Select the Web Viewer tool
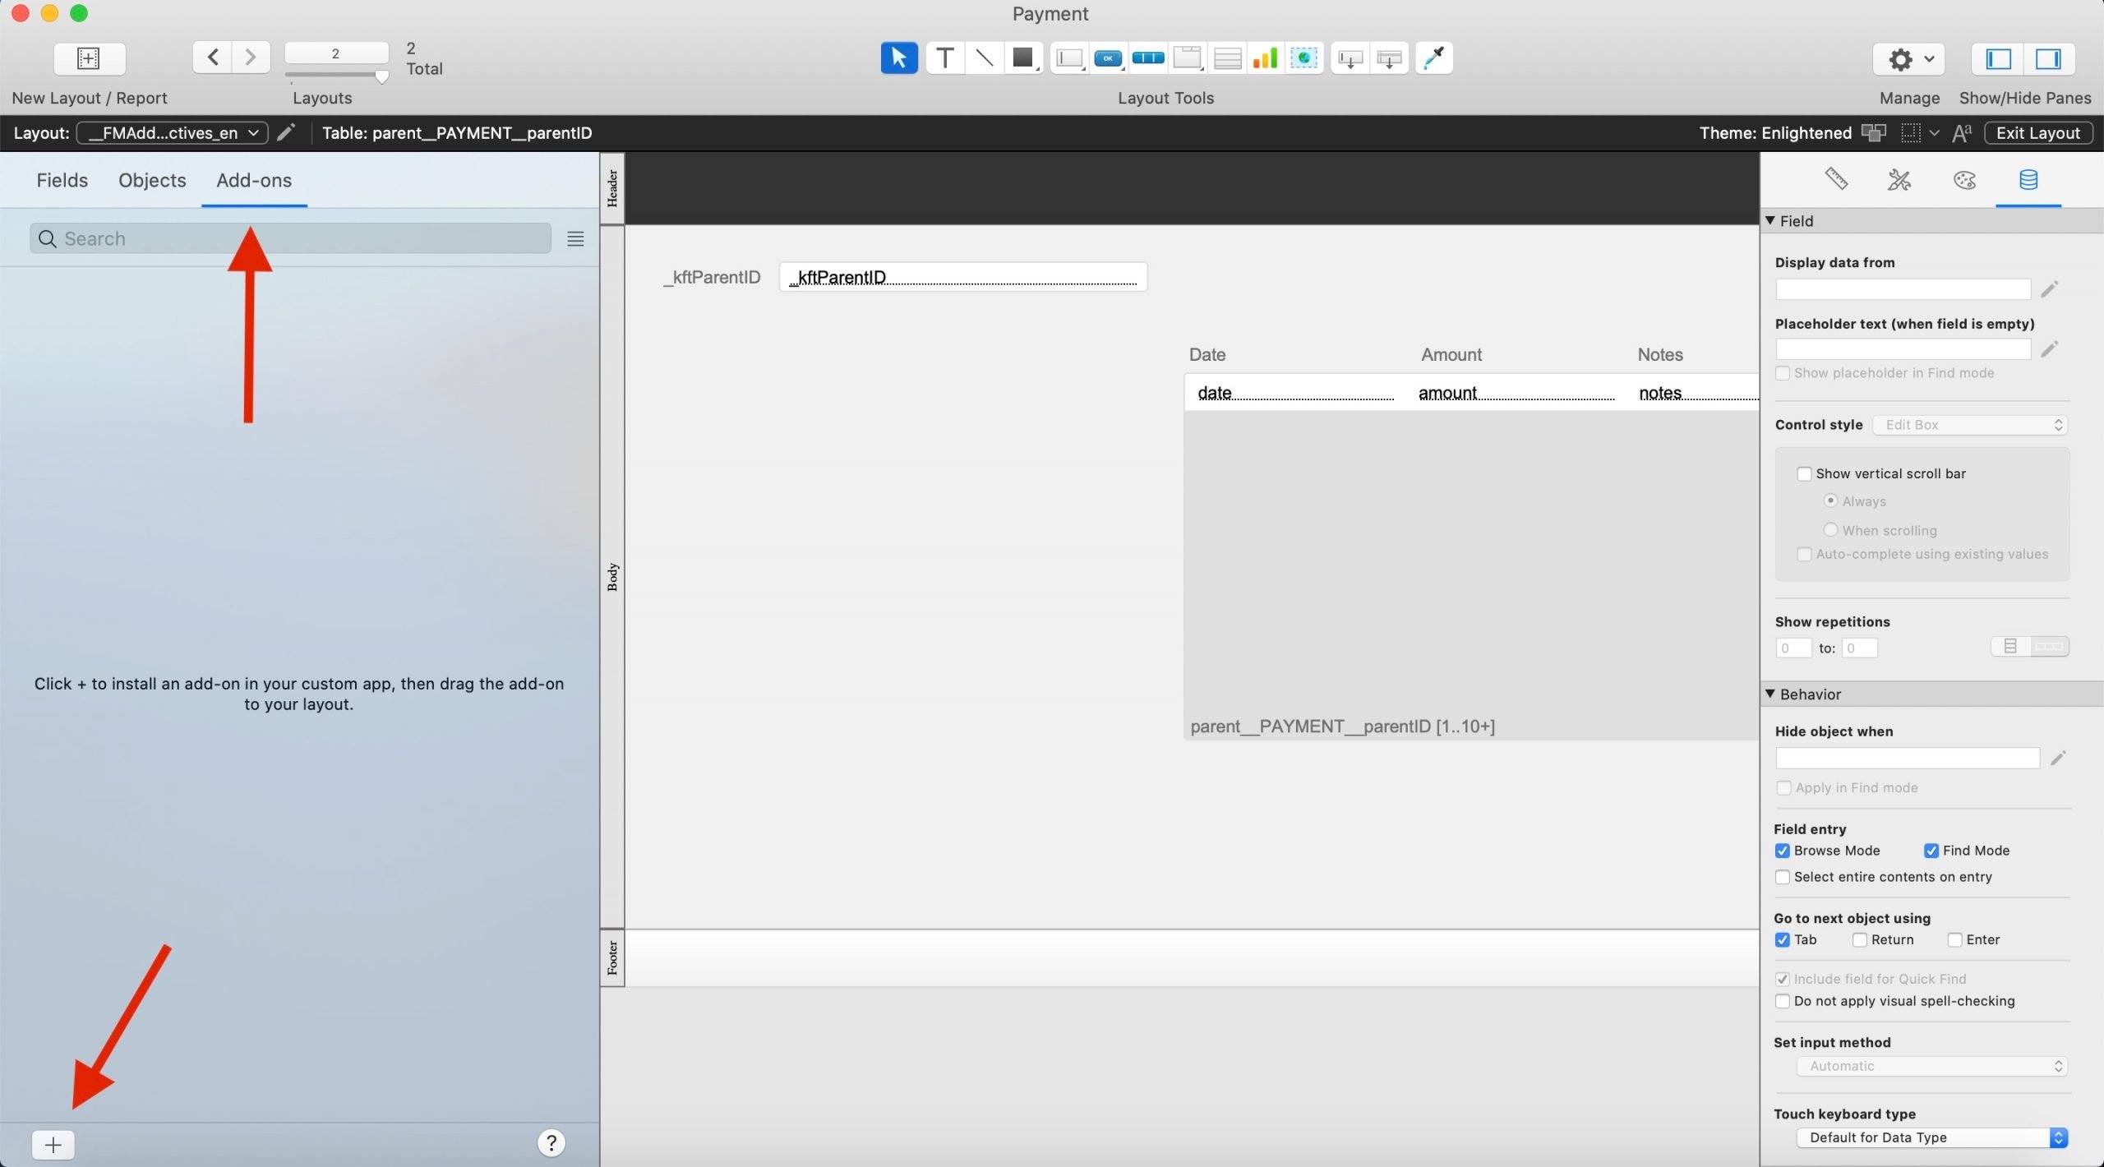2104x1167 pixels. (x=1304, y=58)
